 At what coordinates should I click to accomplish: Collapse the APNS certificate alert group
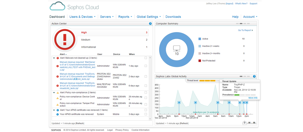54,110
